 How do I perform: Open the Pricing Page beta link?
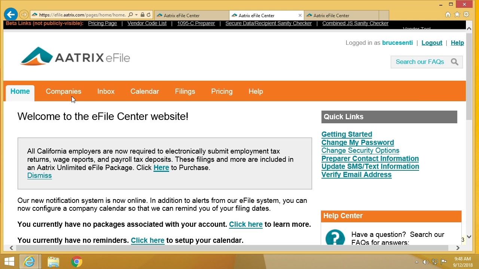(x=103, y=23)
